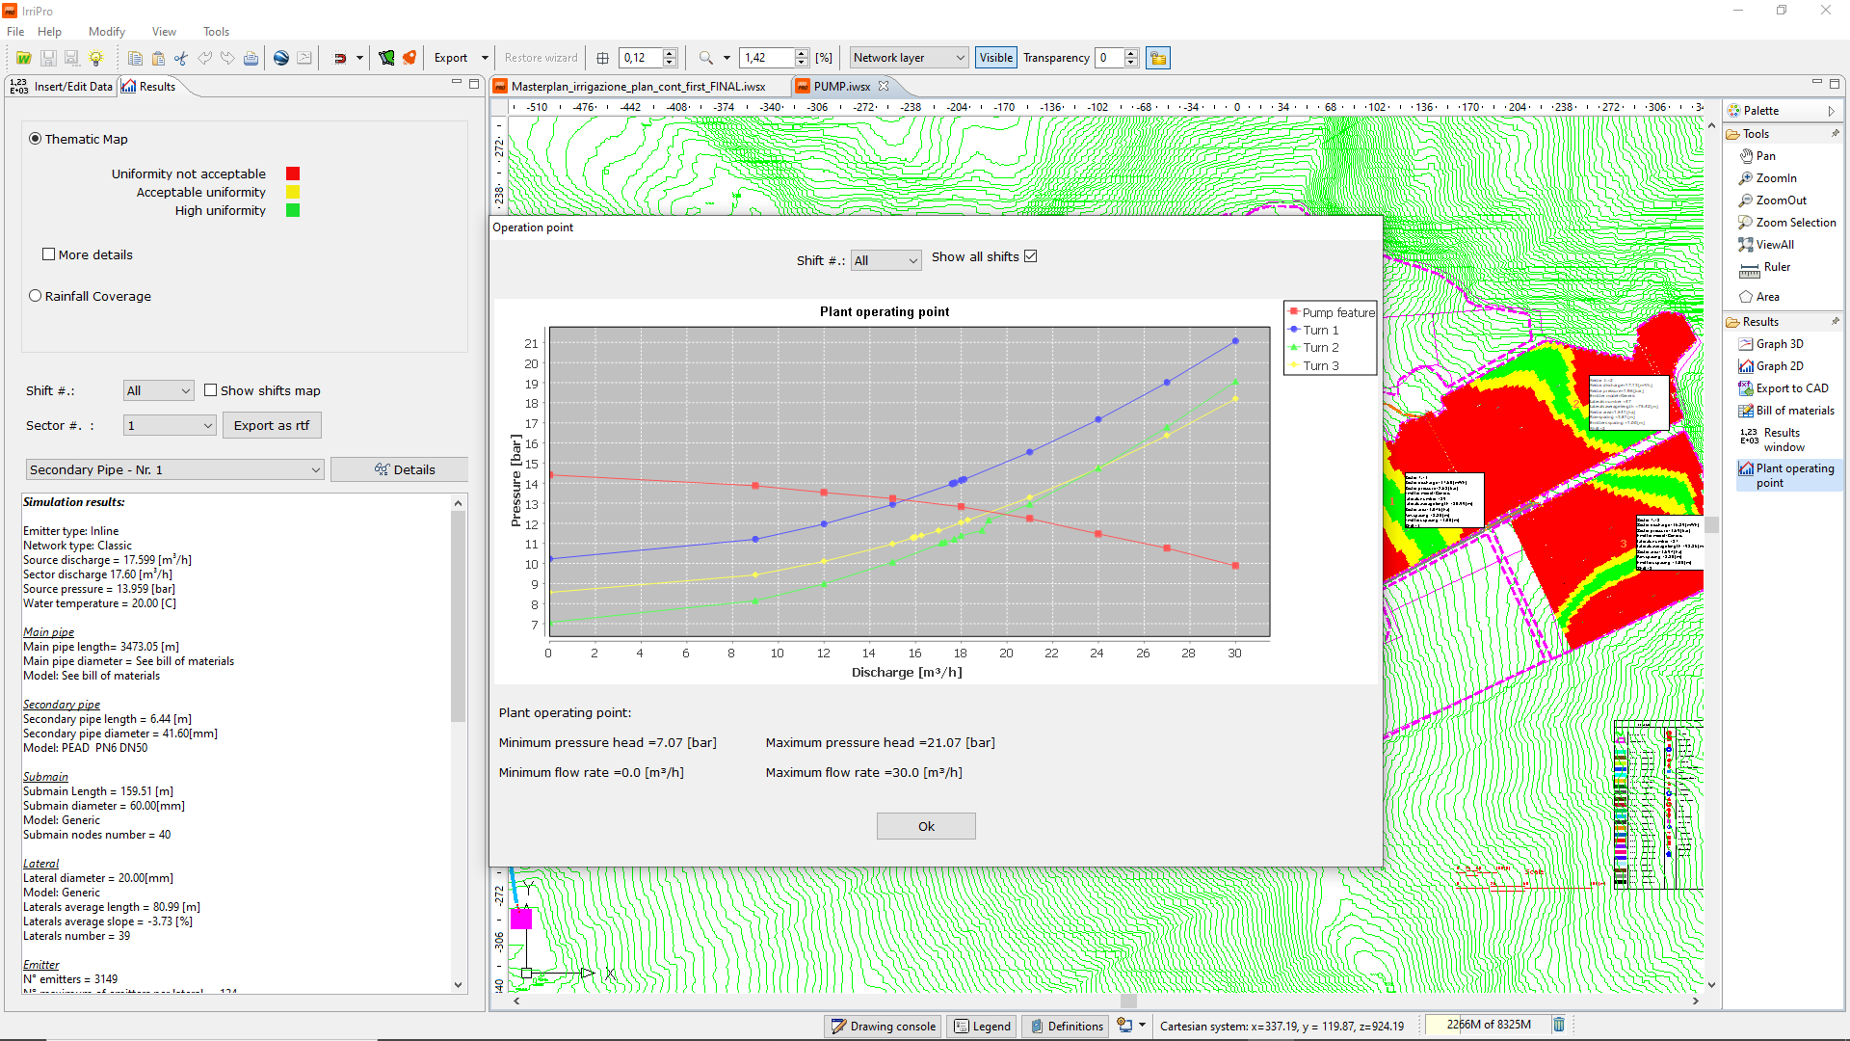1850x1041 pixels.
Task: Open the Modify menu
Action: 106,32
